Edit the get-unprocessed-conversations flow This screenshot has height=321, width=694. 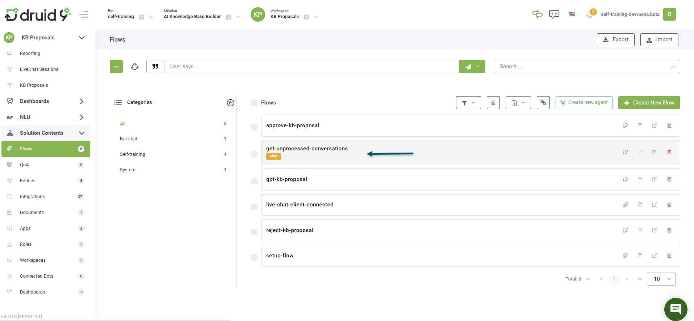(x=655, y=152)
